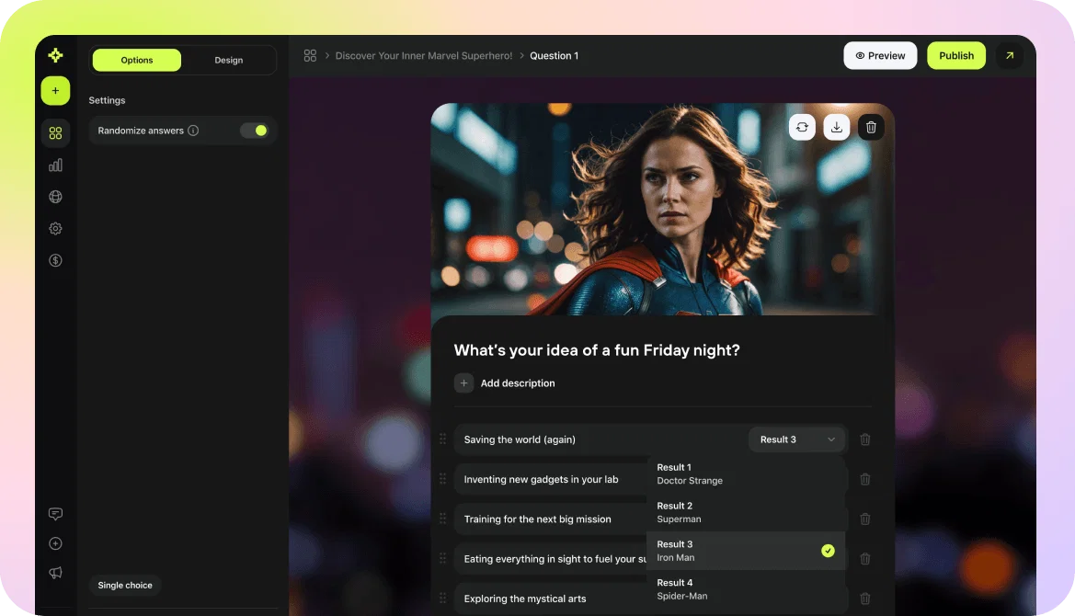Regenerate the question image
Screen dimensions: 1075x616
[x=802, y=128]
